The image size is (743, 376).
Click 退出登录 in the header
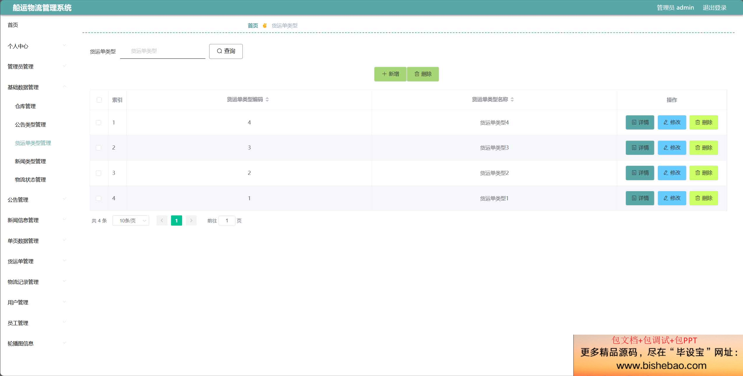click(x=714, y=8)
